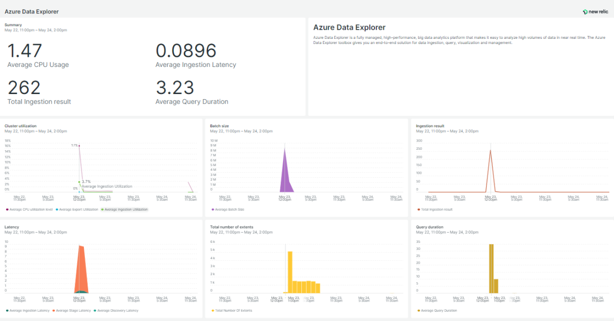Click the 17% data point in Cluster utilization
614x321 pixels.
click(x=79, y=146)
